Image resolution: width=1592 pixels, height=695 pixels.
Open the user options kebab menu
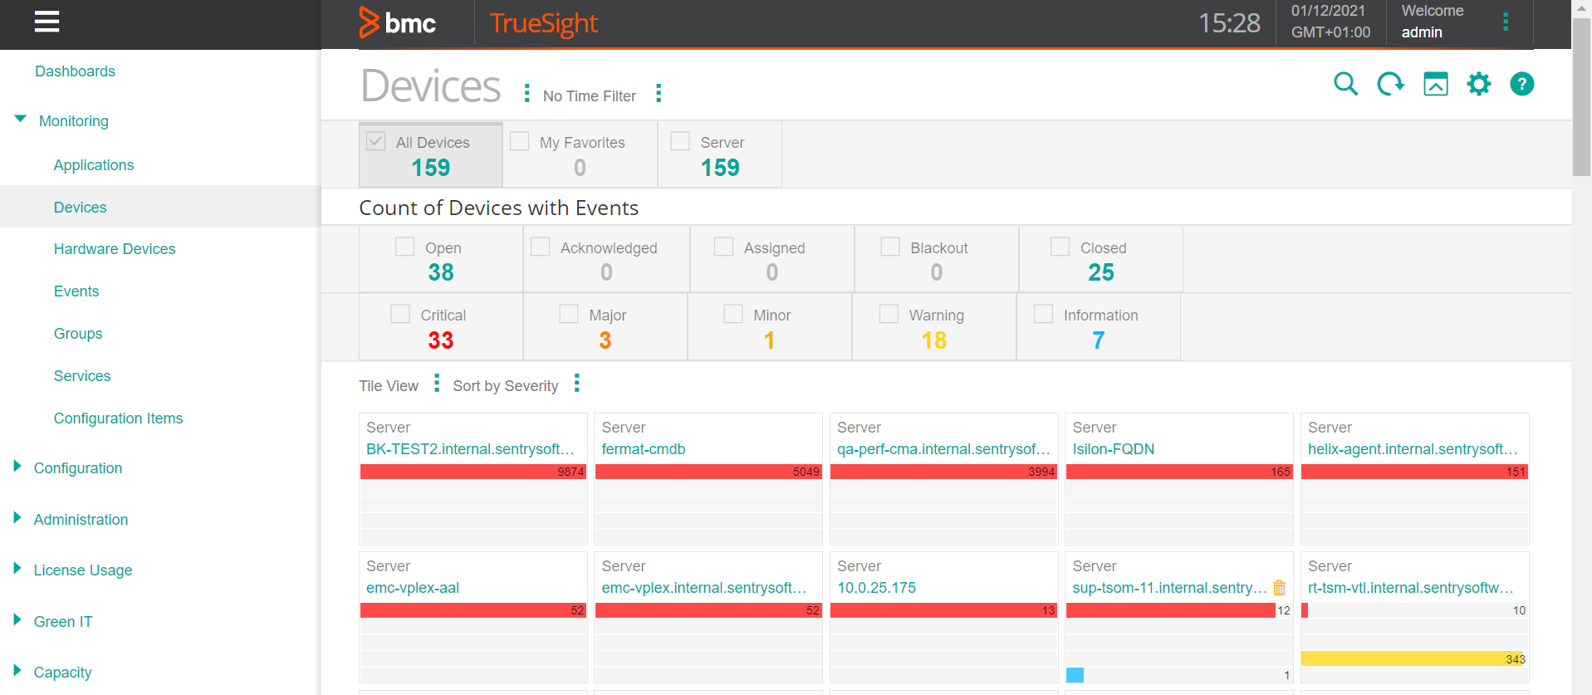click(x=1506, y=22)
